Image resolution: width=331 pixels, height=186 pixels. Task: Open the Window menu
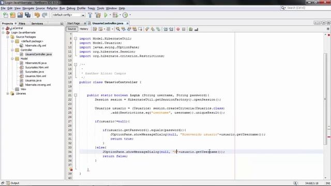coord(111,8)
